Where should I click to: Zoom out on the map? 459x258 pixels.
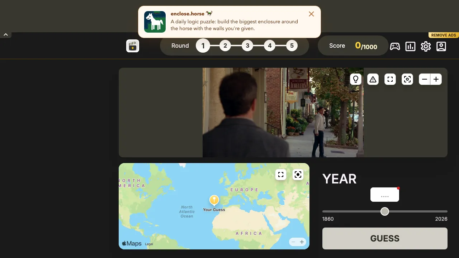tap(293, 242)
